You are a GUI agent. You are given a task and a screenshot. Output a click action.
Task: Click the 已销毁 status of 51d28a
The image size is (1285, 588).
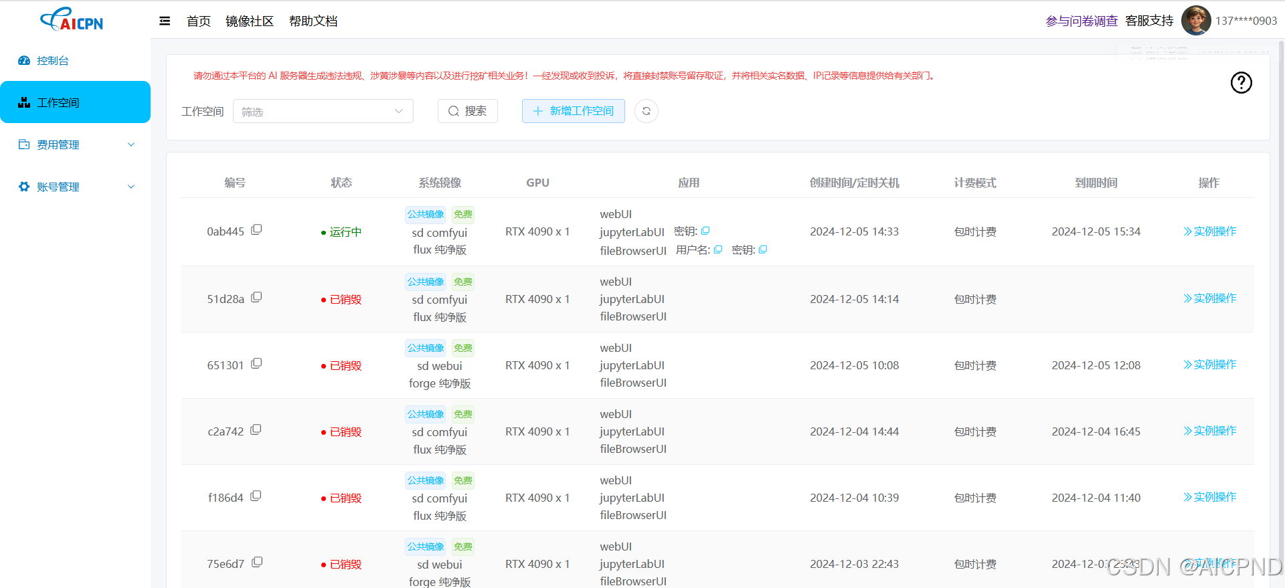coord(341,300)
